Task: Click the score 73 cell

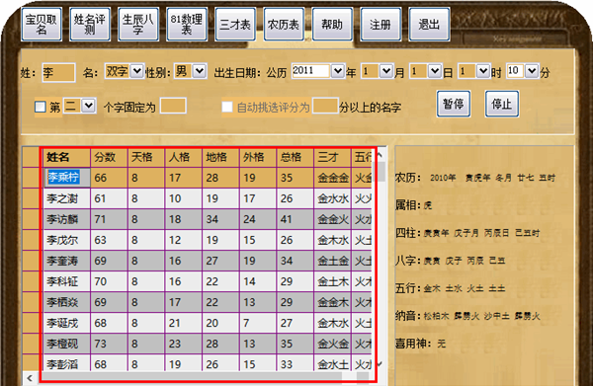Action: pyautogui.click(x=110, y=344)
